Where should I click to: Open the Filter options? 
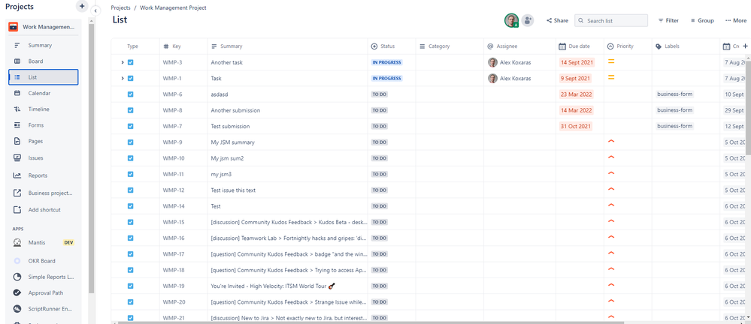tap(668, 20)
